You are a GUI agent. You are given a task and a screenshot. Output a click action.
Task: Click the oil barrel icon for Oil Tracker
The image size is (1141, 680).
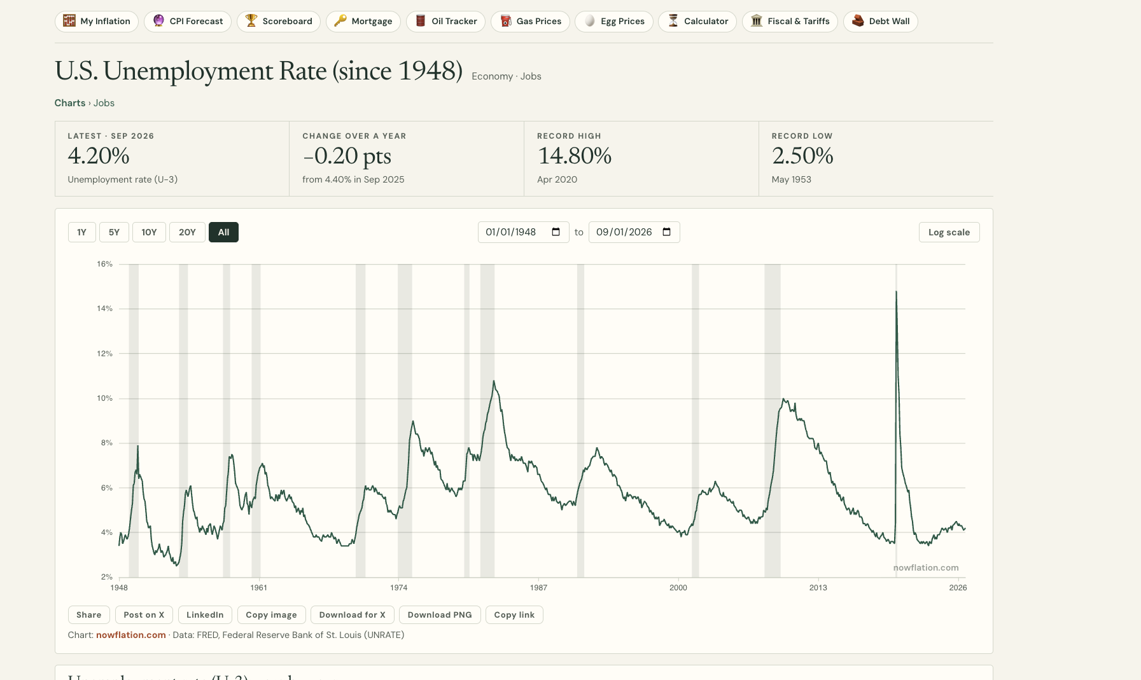tap(421, 21)
